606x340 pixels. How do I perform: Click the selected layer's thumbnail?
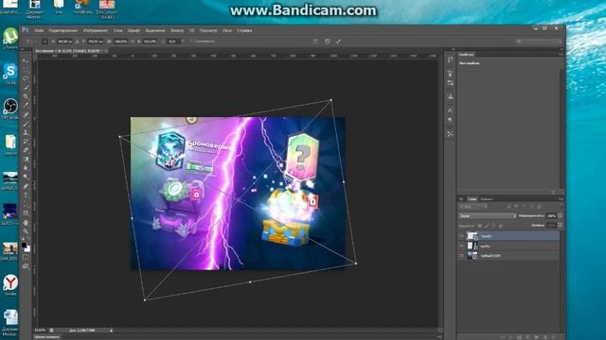click(472, 236)
